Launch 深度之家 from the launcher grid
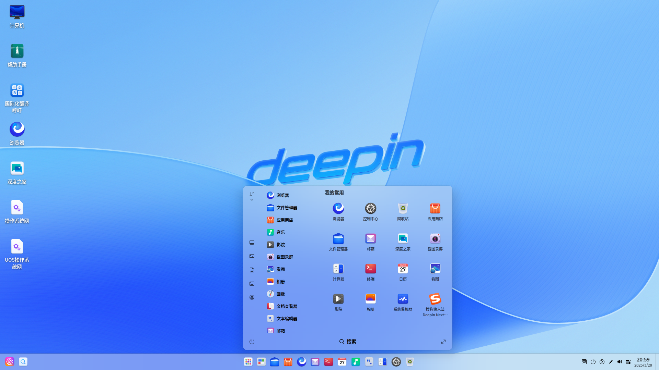Screen dimensions: 659x370 point(403,242)
